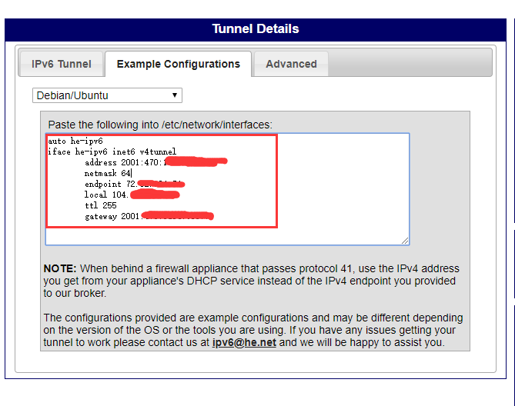Click the 'Paste the following' instruction label
The image size is (515, 406).
coord(160,125)
